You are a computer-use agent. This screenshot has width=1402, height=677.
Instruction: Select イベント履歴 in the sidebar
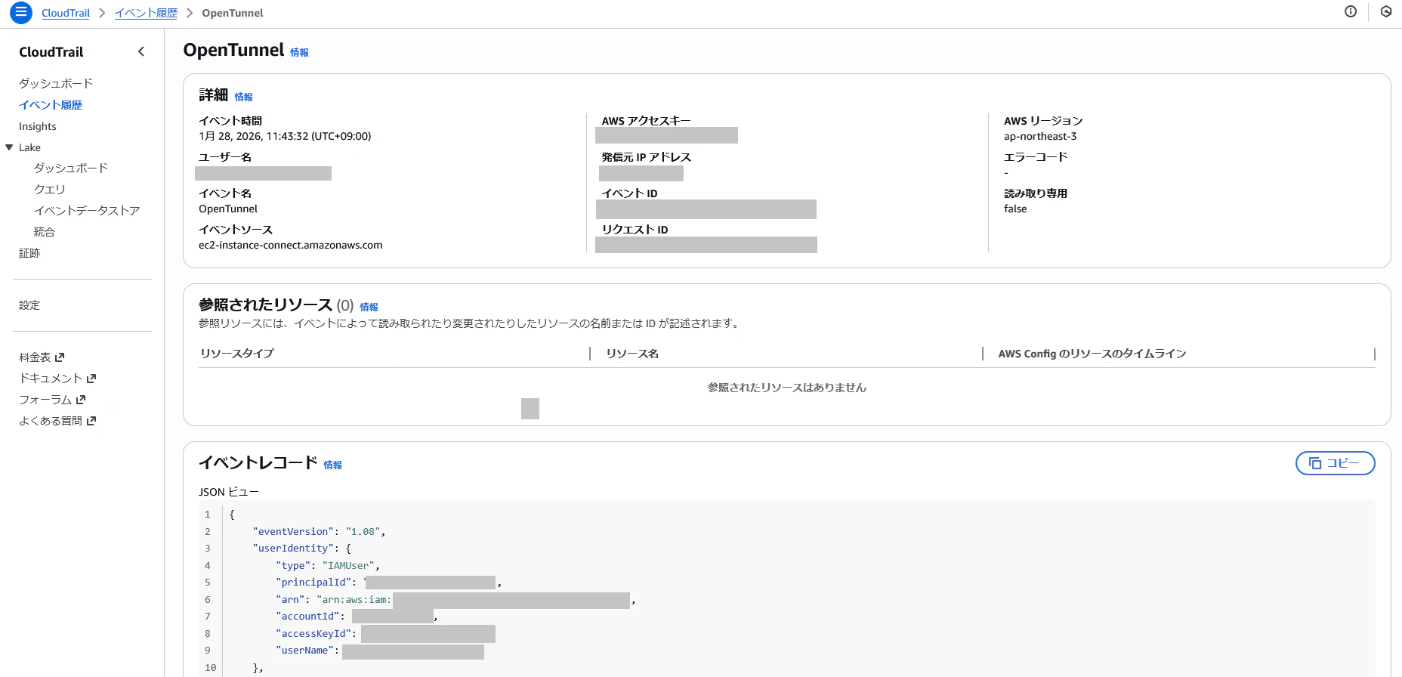[51, 105]
